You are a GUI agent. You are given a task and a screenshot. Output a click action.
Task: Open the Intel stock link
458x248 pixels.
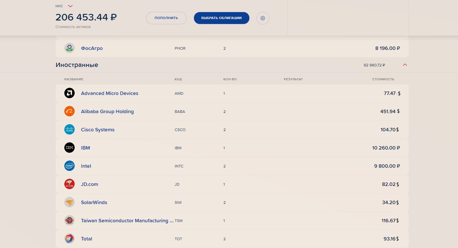point(86,166)
